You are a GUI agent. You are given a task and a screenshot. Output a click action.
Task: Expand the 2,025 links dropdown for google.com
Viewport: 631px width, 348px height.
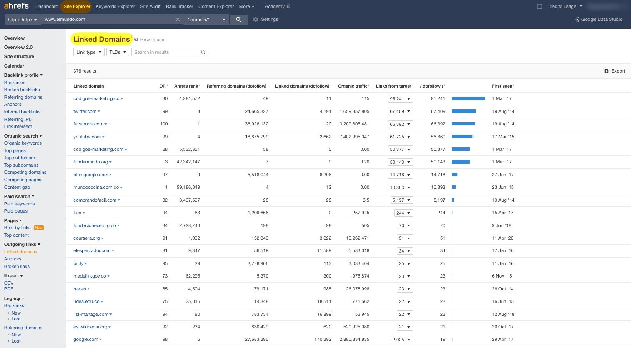coord(402,340)
